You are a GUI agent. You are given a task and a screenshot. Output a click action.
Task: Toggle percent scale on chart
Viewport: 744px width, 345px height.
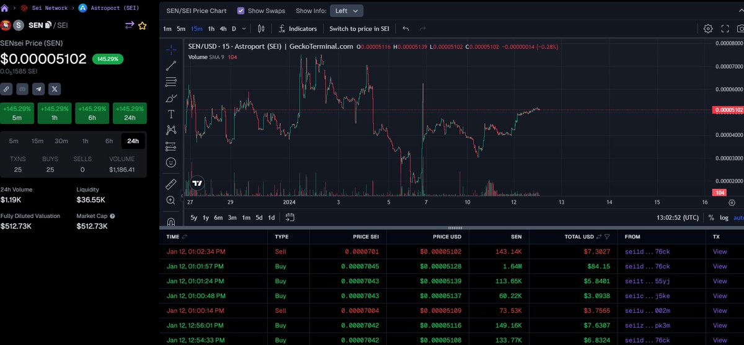coord(711,217)
